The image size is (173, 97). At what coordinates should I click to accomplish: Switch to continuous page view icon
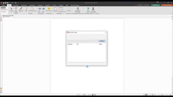(x=146, y=95)
